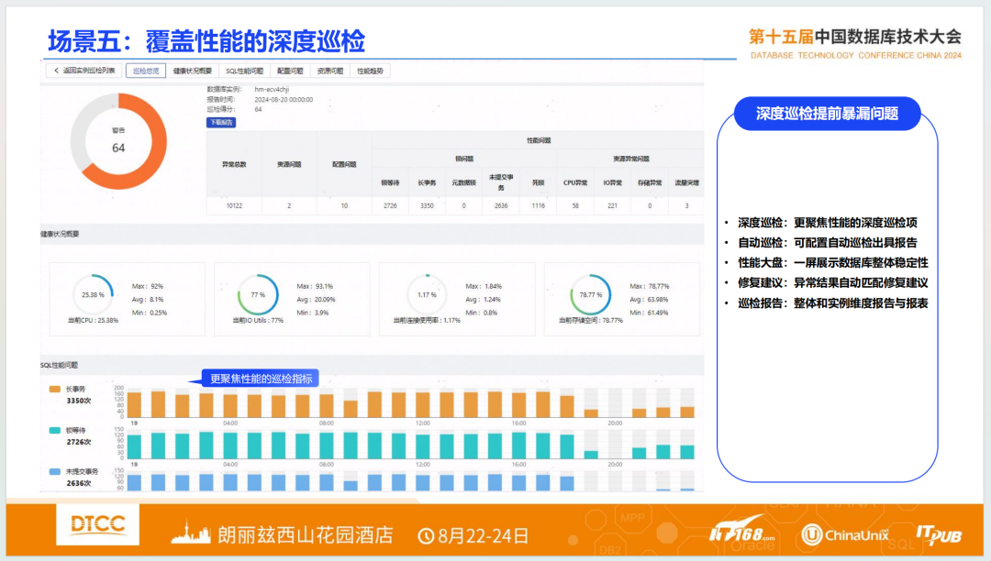
Task: Select the 性能趋势 tab
Action: (370, 71)
